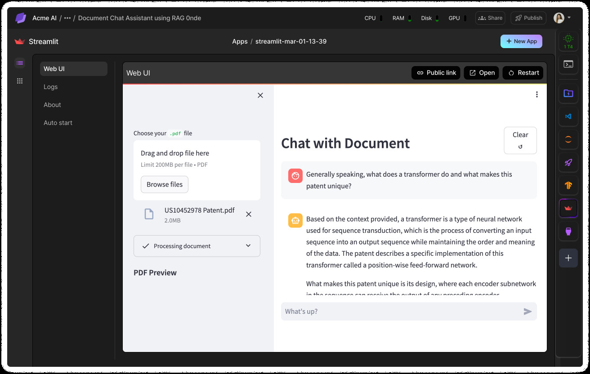
Task: Click Document Chat Assistant breadcrumb title
Action: 139,18
